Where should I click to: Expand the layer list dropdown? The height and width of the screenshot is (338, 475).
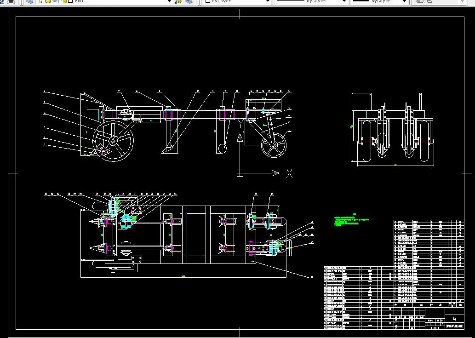point(170,1)
